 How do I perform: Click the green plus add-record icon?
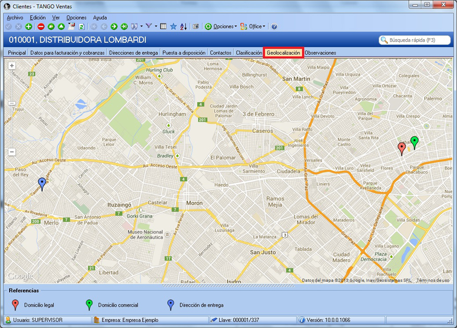[x=28, y=26]
